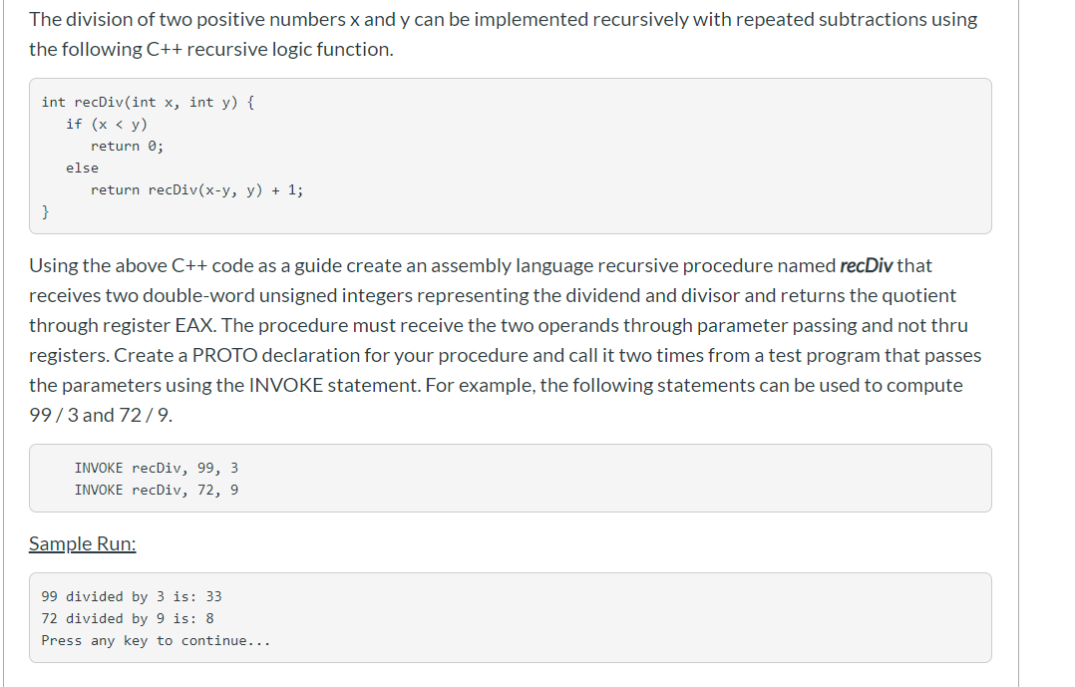
Task: Click '72 divided by 9 is: 8' output
Action: 128,618
